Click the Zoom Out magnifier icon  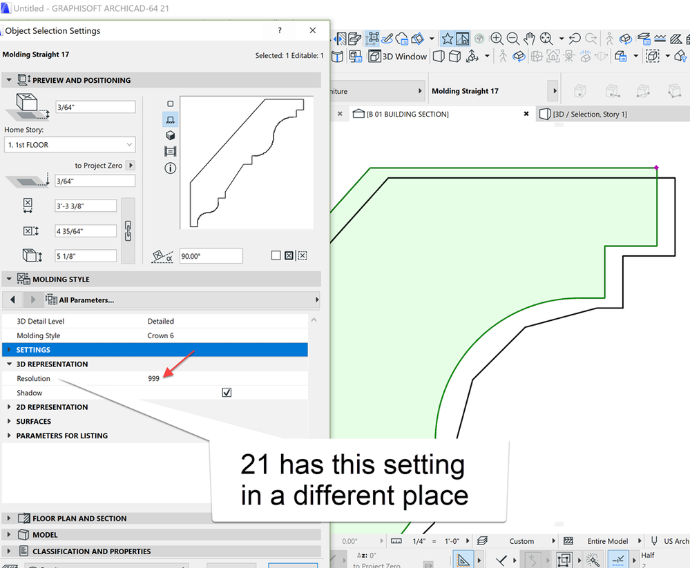tap(512, 39)
